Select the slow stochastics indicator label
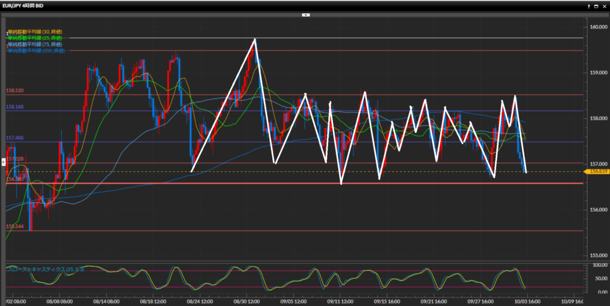This screenshot has height=306, width=610. click(45, 270)
